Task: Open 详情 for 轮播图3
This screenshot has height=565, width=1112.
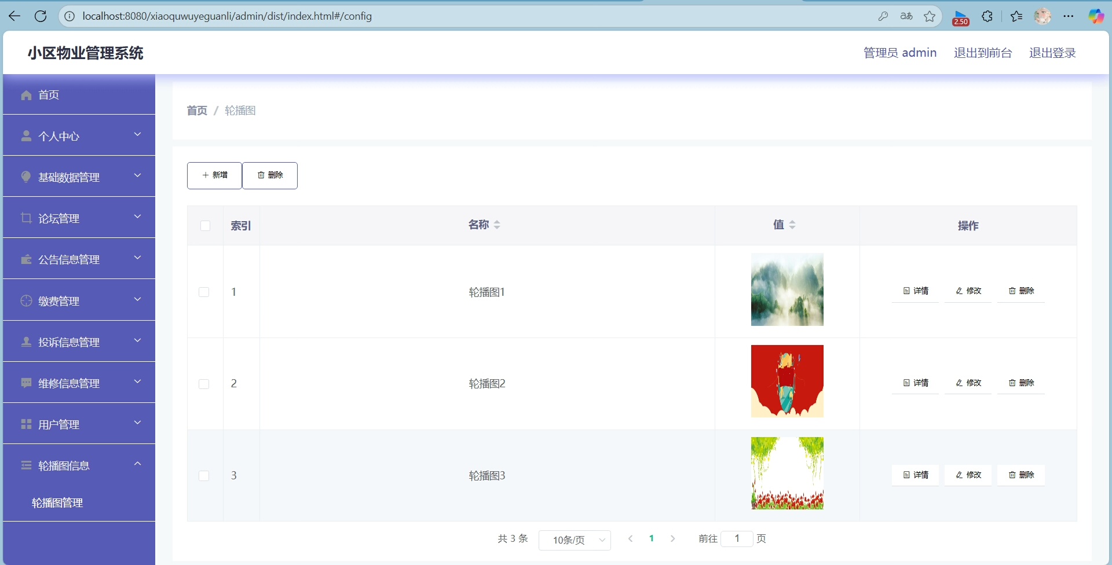Action: pos(915,475)
